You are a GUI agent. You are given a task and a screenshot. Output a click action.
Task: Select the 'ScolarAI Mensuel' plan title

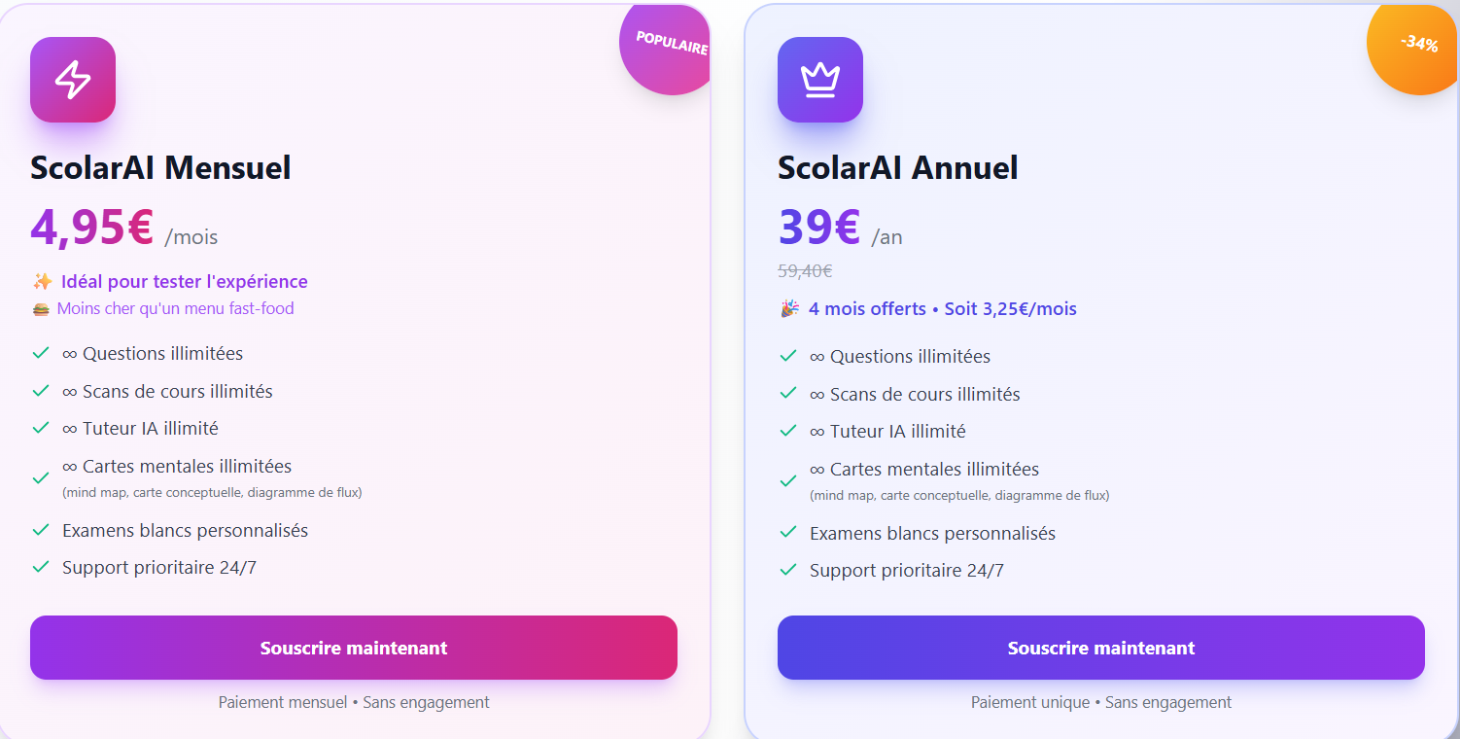click(x=159, y=167)
